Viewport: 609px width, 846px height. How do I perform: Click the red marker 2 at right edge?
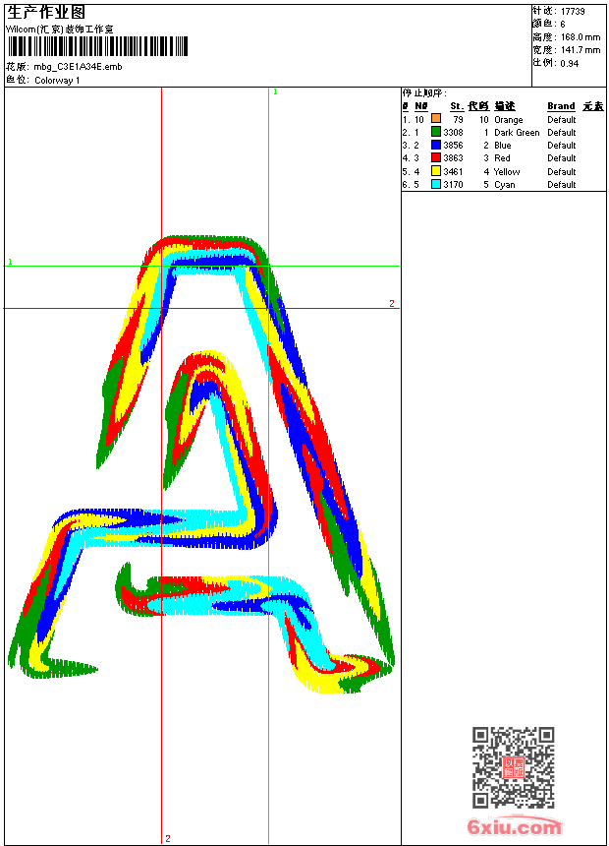point(391,303)
